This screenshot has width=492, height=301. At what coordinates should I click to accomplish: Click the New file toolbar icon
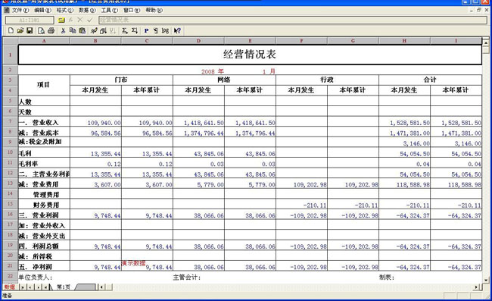coord(11,30)
